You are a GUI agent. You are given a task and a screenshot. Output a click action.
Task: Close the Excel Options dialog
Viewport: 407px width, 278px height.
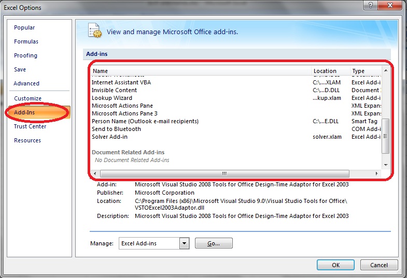tap(390, 5)
